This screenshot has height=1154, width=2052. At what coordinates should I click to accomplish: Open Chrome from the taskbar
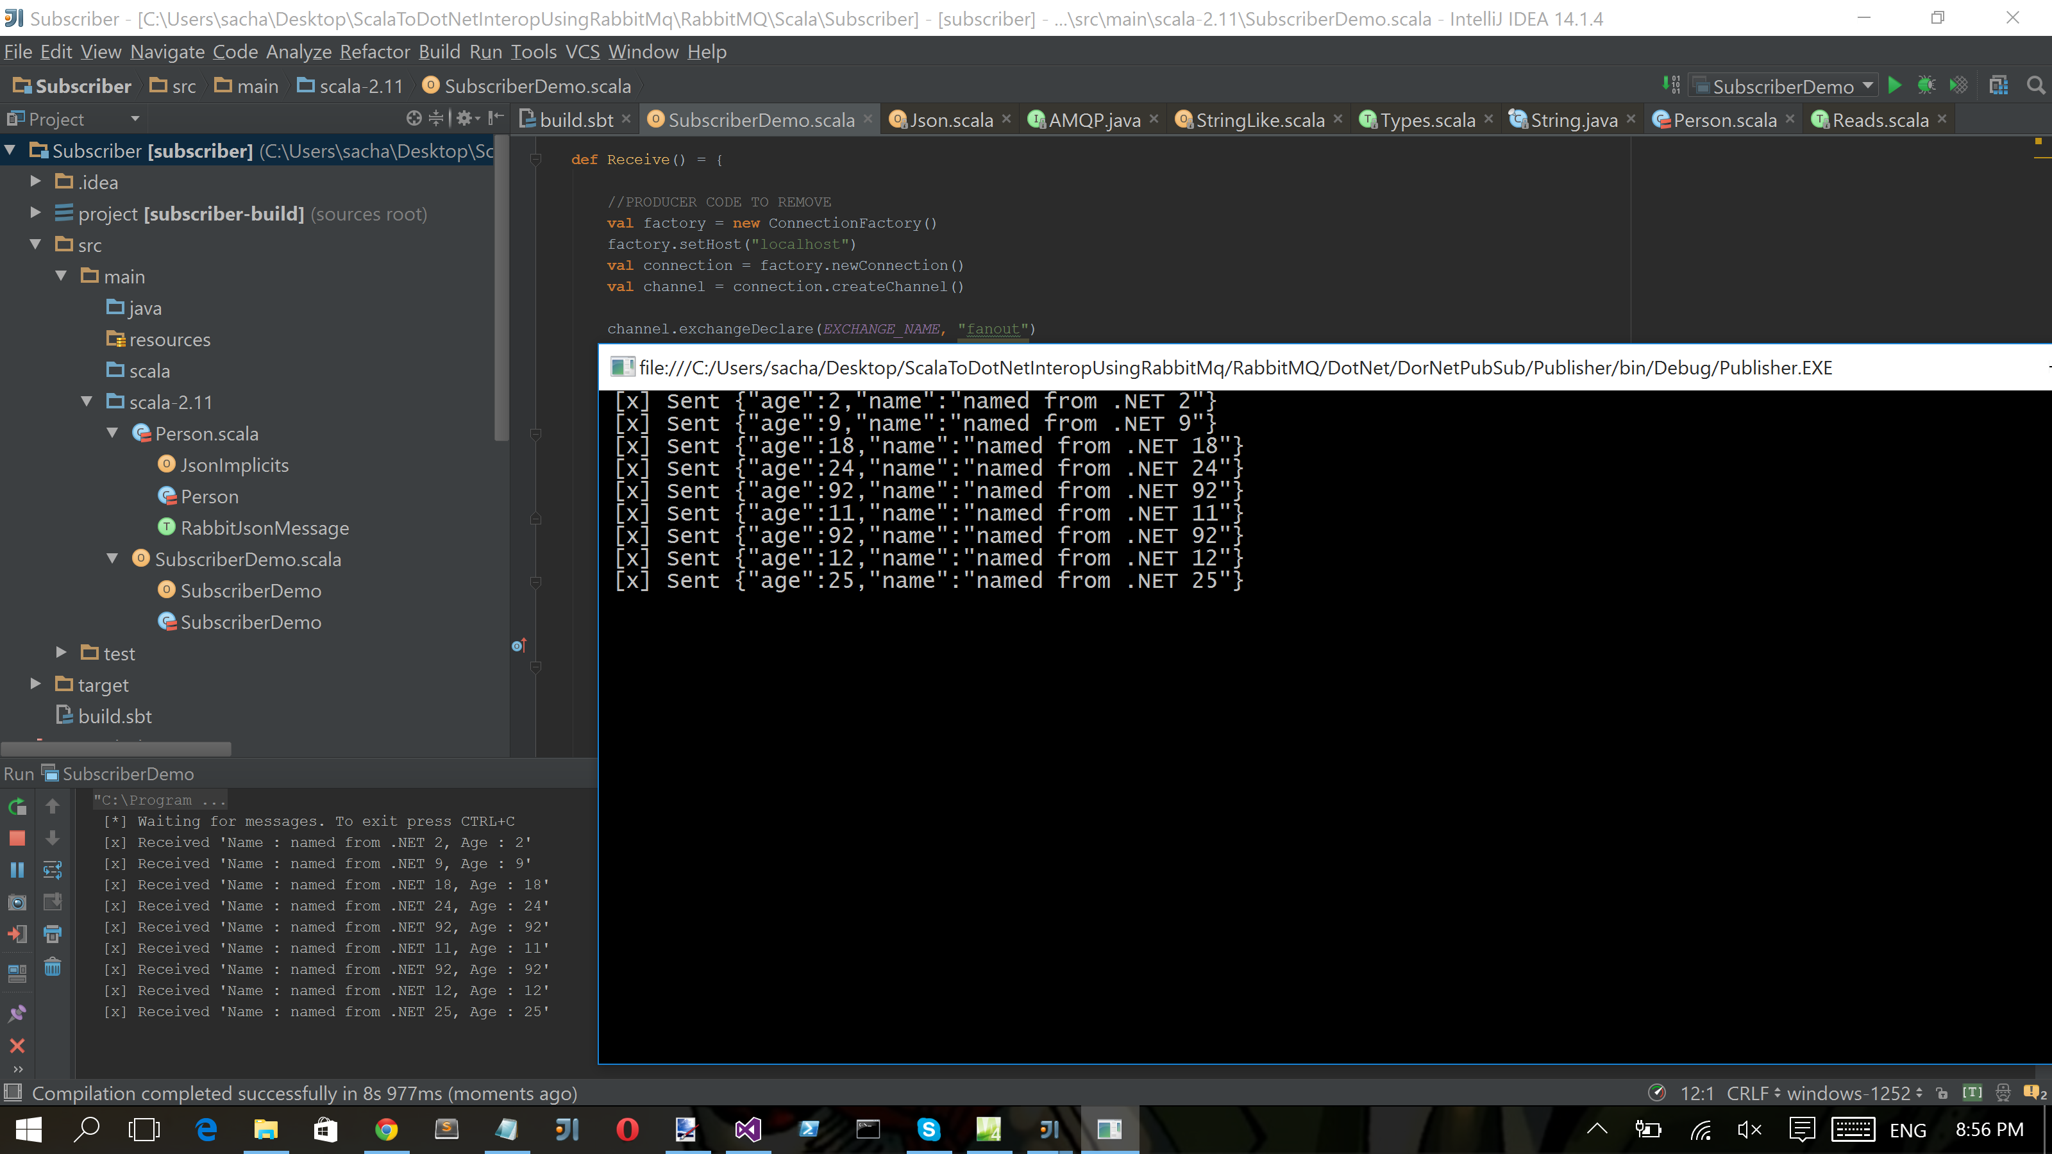coord(386,1129)
